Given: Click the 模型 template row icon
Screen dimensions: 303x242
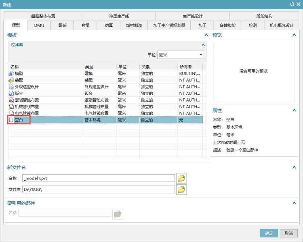Looking at the screenshot, I should [x=11, y=74].
